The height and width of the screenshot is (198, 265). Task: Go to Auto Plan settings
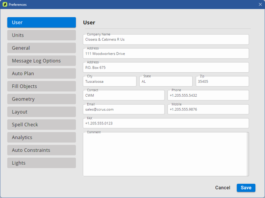pos(42,74)
